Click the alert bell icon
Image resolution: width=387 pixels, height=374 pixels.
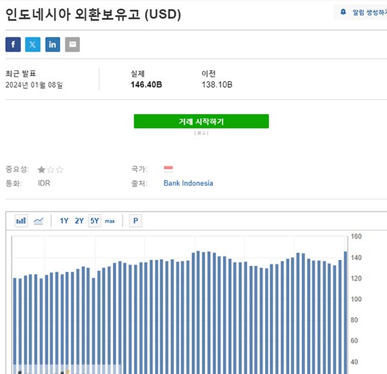[x=343, y=12]
